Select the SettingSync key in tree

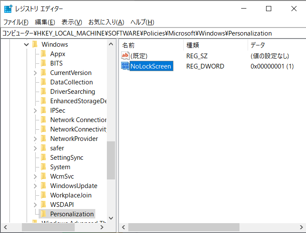pos(67,158)
